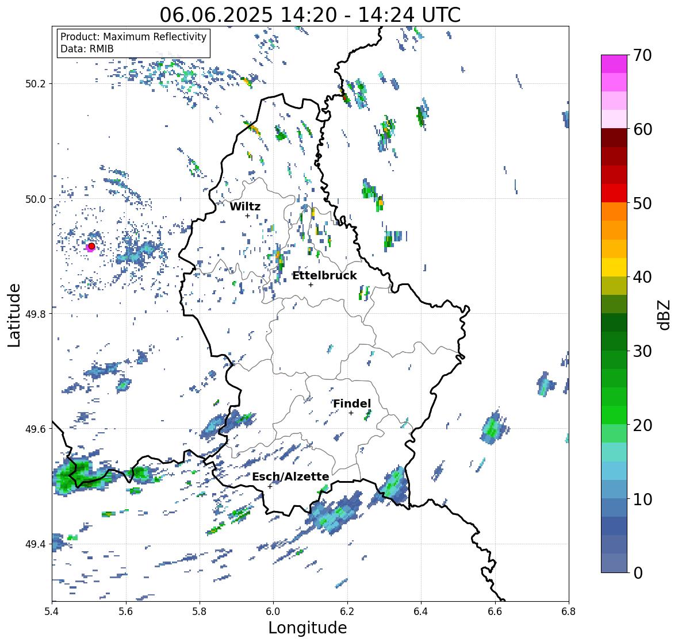Click the 5.4 longitude tick label
Viewport: 678px width, 642px height.
point(52,612)
